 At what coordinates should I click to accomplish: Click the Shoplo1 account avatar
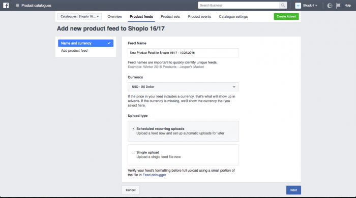(x=298, y=6)
